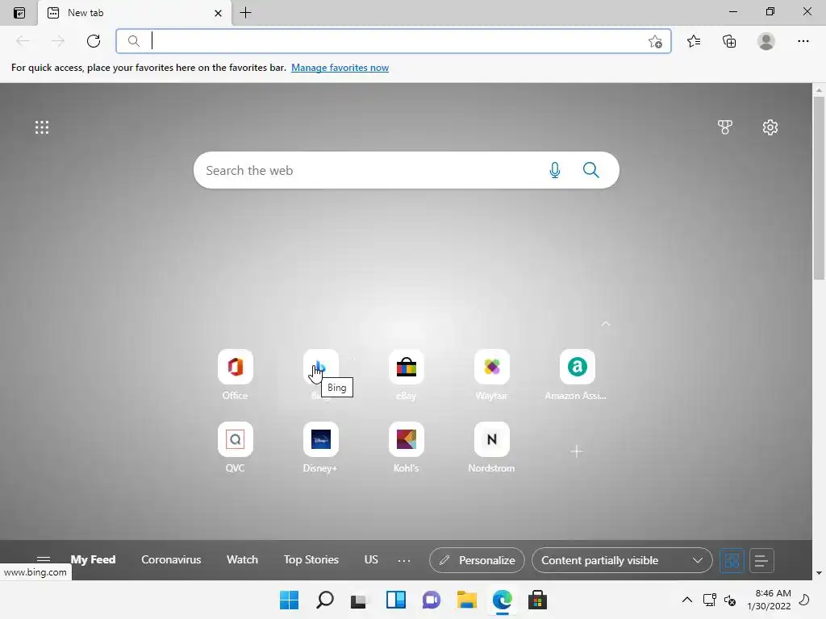Switch feed to grid view
The image size is (826, 619).
(x=732, y=561)
